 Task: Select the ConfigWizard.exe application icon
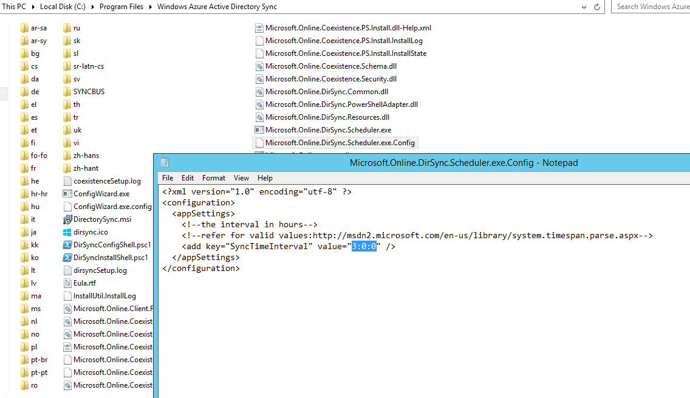pos(68,194)
